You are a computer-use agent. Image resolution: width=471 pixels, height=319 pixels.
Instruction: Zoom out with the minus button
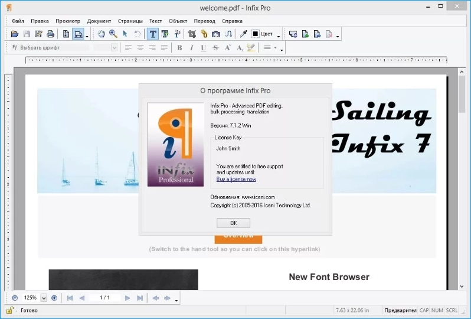coord(15,298)
